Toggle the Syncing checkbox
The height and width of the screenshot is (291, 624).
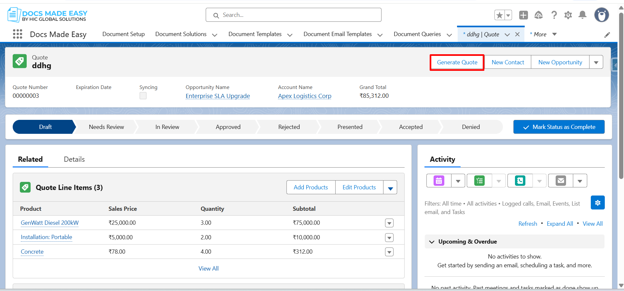(x=143, y=96)
